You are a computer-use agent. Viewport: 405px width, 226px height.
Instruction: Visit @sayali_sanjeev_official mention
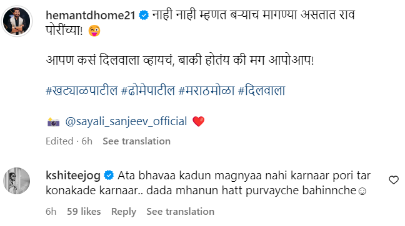[x=126, y=121]
